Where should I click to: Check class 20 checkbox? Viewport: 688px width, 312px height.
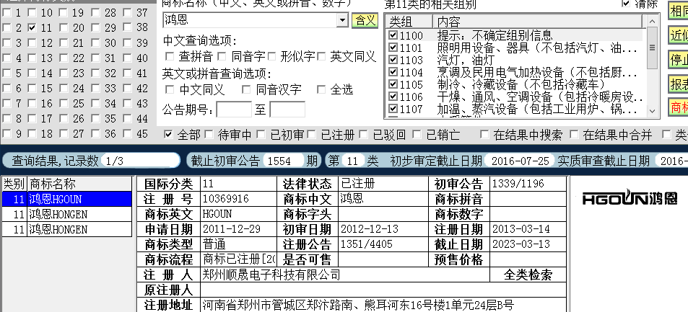pyautogui.click(x=64, y=27)
